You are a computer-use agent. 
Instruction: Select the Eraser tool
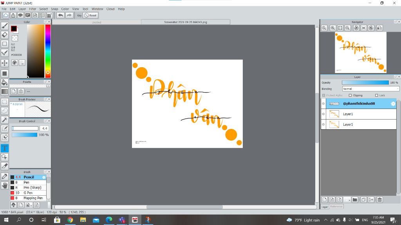(5, 35)
